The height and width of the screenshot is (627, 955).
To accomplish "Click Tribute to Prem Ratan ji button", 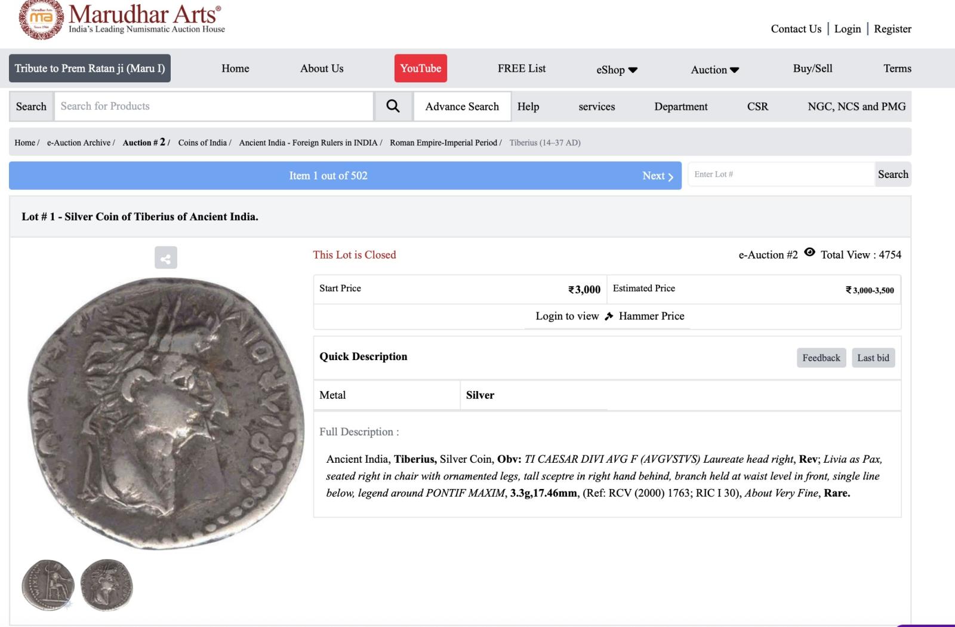I will (x=90, y=68).
